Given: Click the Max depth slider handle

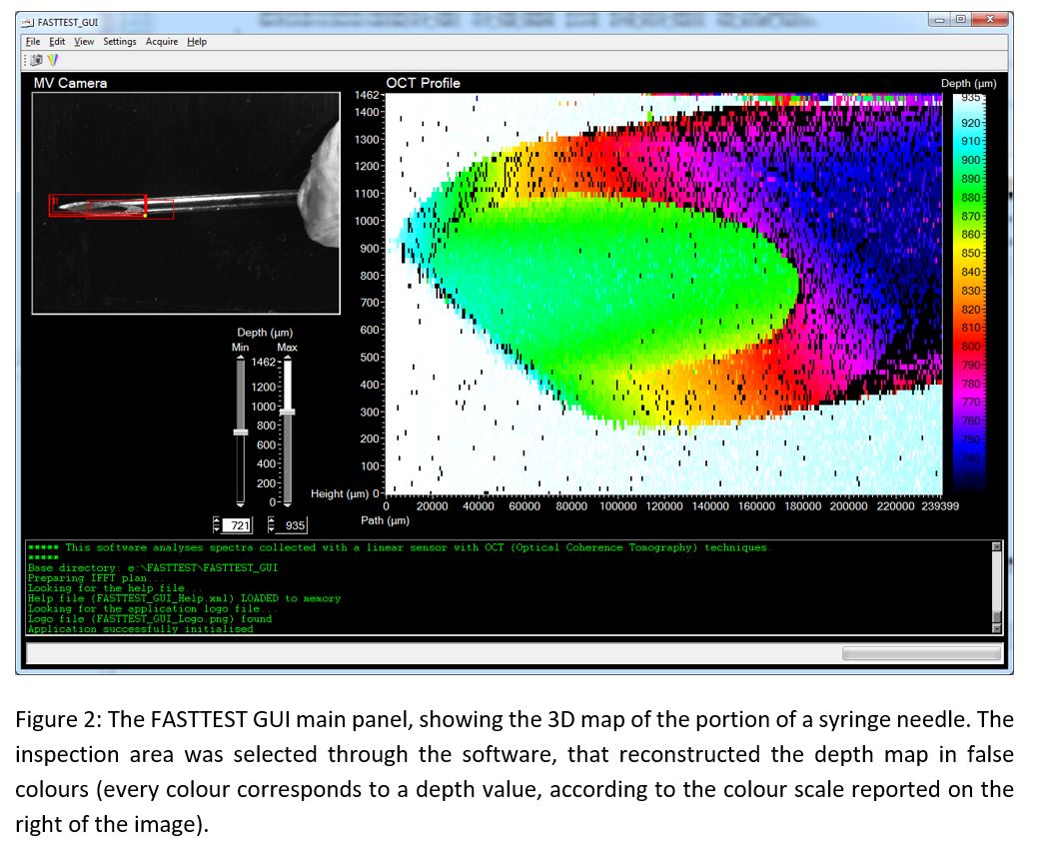Looking at the screenshot, I should tap(287, 411).
